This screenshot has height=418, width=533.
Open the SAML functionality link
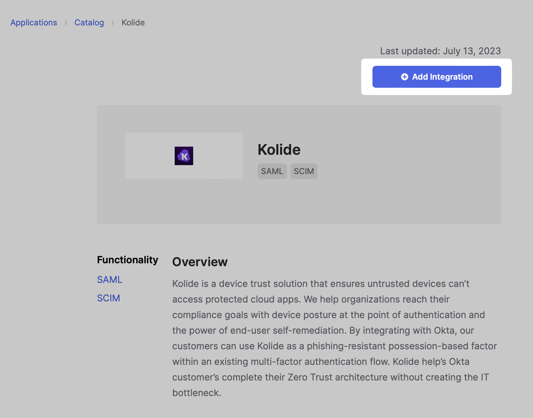110,280
